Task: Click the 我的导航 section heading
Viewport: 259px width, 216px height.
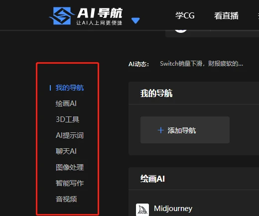Action: click(x=156, y=93)
